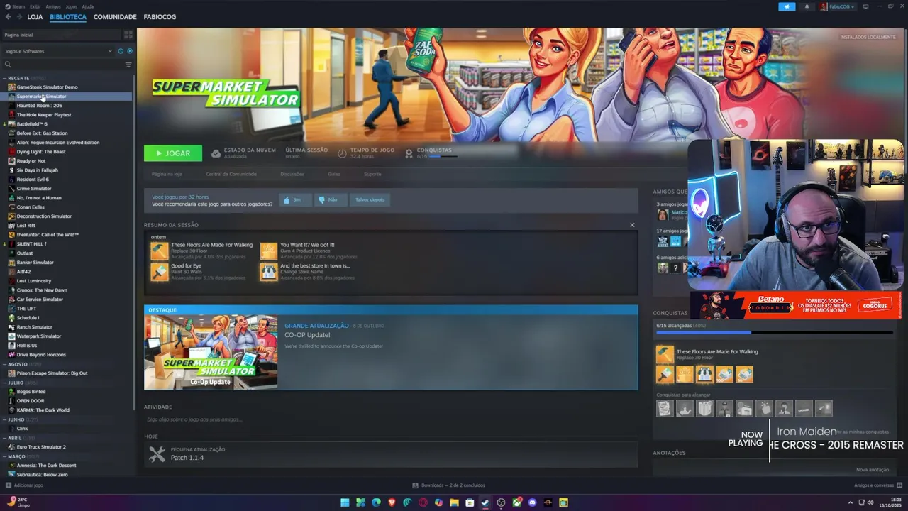
Task: Open Brave browser from taskbar
Action: coord(392,502)
